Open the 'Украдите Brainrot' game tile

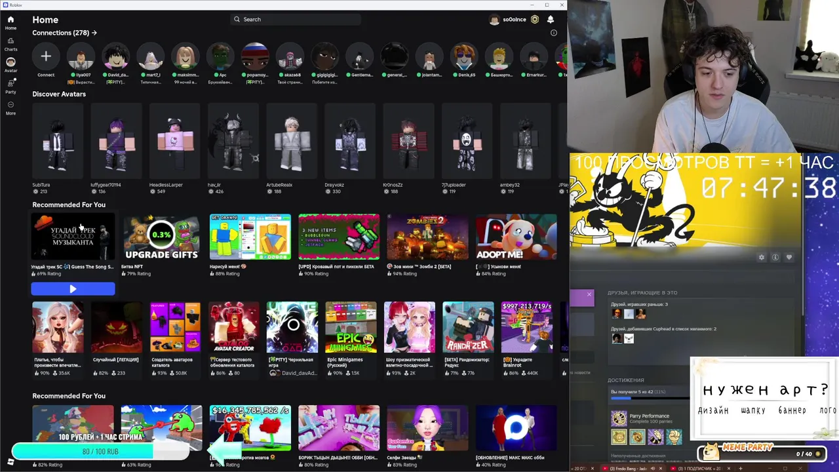point(526,327)
